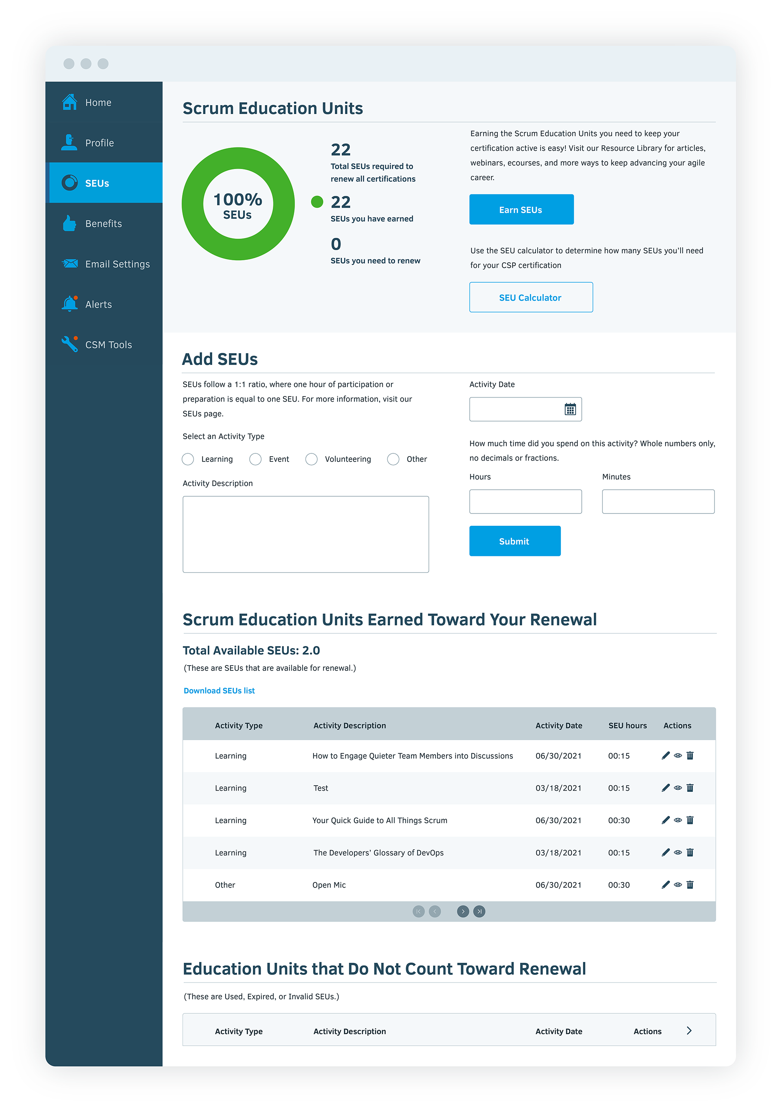
Task: Click the Activity Description text area
Action: coord(305,534)
